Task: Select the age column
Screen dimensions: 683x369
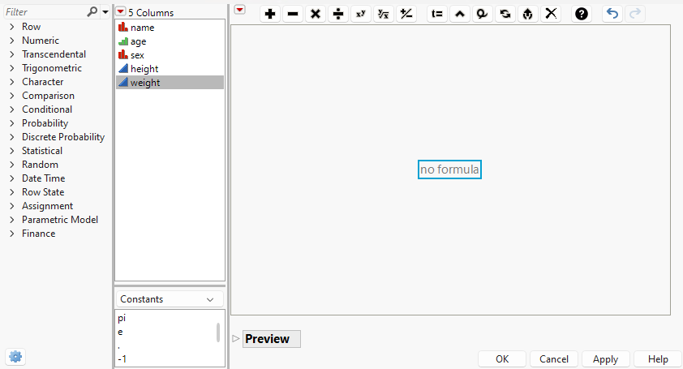Action: [170, 41]
